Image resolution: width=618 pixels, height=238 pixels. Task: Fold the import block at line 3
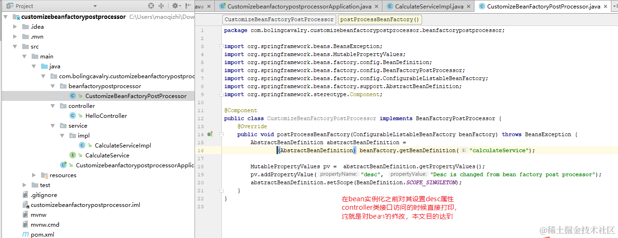pyautogui.click(x=220, y=46)
